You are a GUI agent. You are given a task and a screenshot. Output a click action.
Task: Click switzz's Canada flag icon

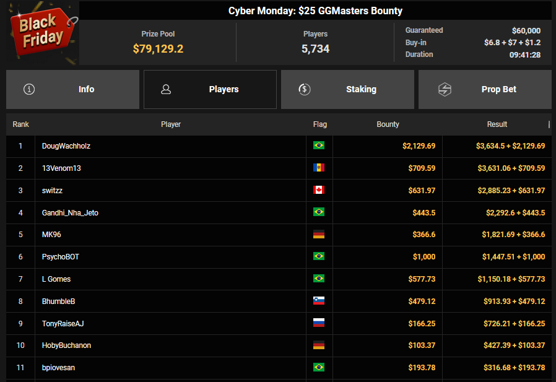tap(319, 191)
